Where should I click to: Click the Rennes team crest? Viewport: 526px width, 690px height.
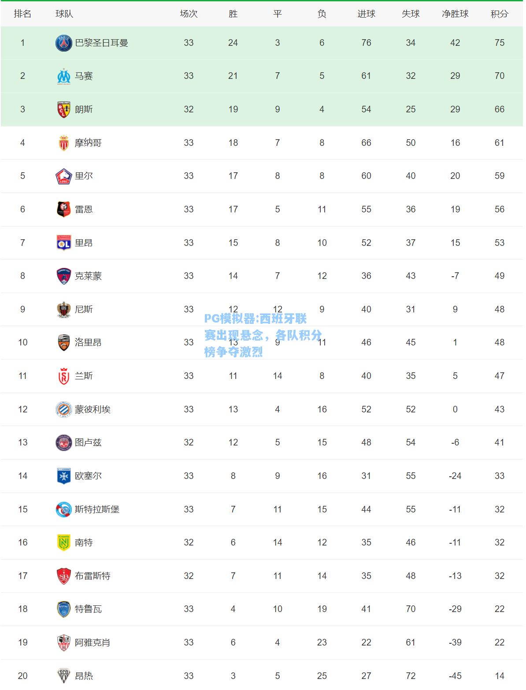pos(64,209)
